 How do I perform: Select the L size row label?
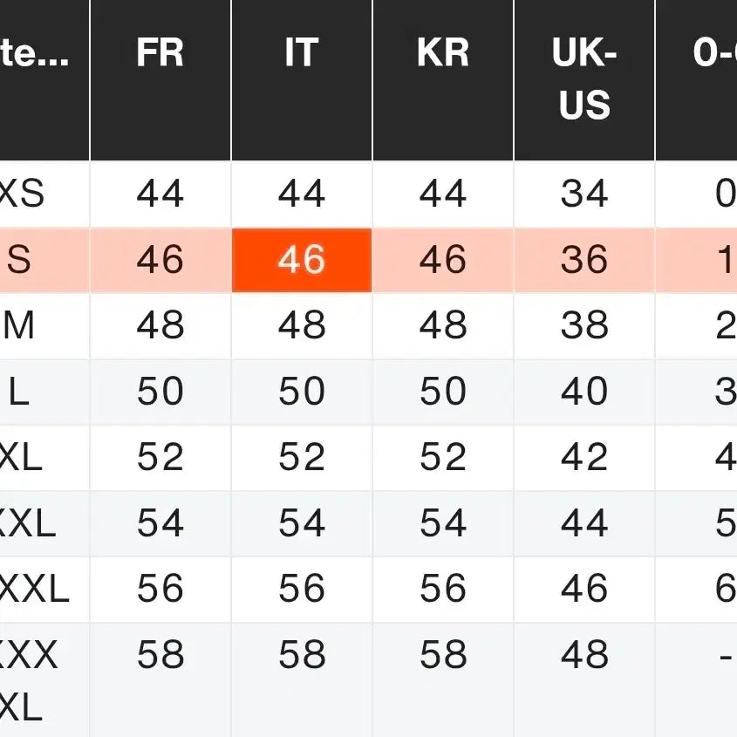point(19,392)
